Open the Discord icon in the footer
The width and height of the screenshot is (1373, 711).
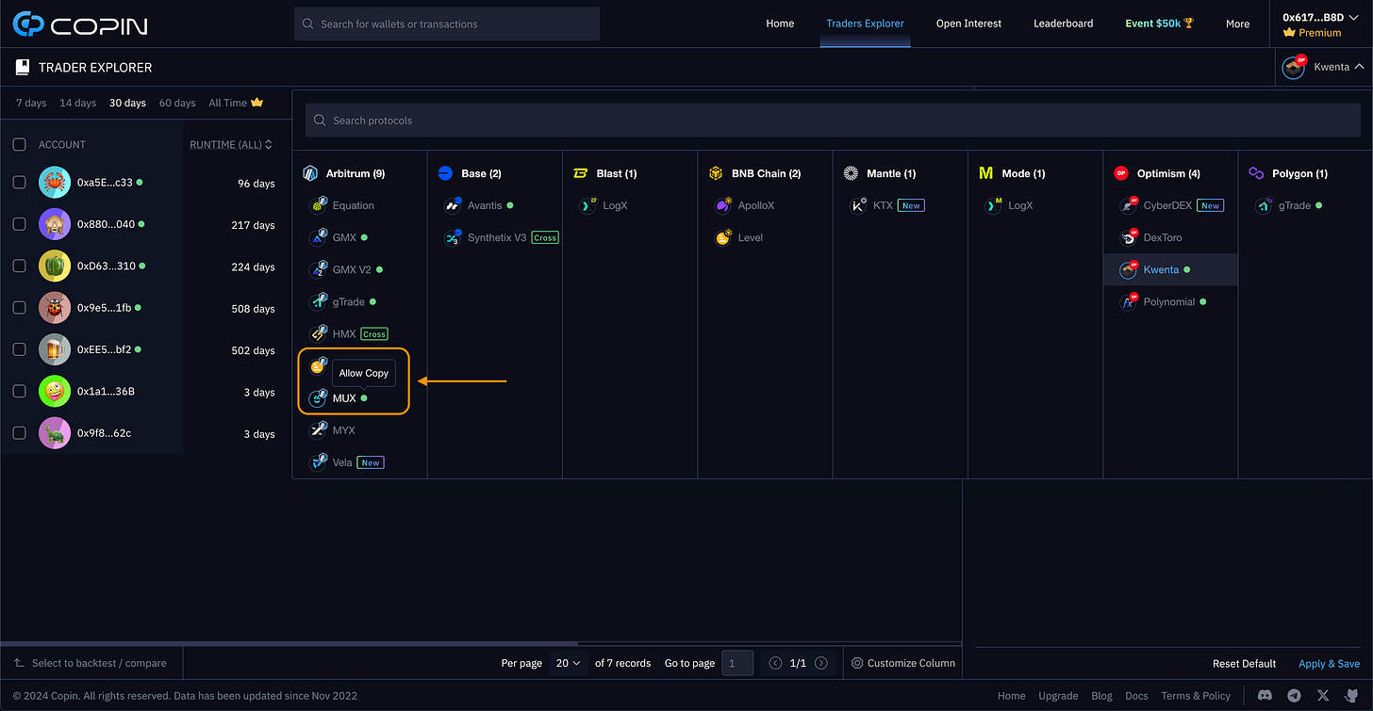pos(1265,696)
